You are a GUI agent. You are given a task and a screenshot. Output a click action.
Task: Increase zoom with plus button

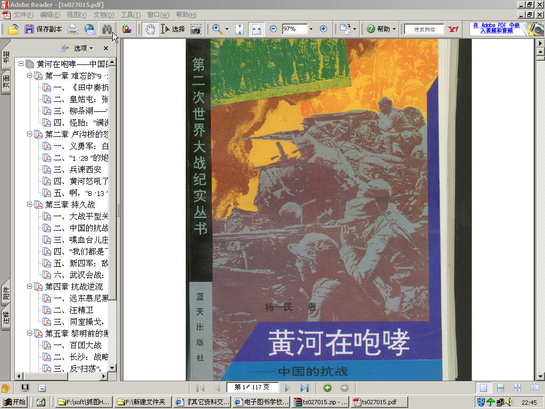pyautogui.click(x=323, y=29)
